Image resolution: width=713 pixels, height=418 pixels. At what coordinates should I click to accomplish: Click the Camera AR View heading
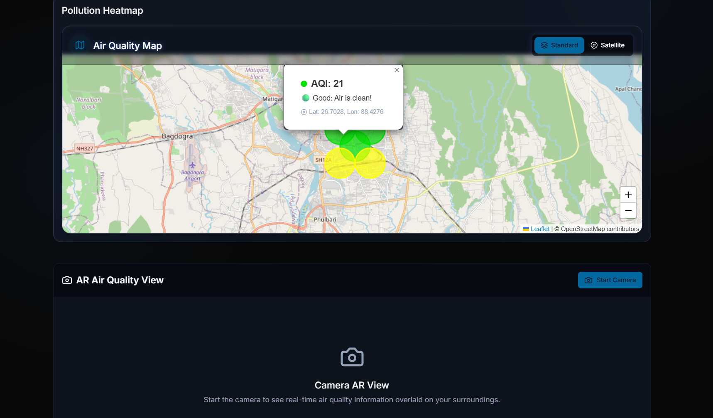click(x=352, y=385)
